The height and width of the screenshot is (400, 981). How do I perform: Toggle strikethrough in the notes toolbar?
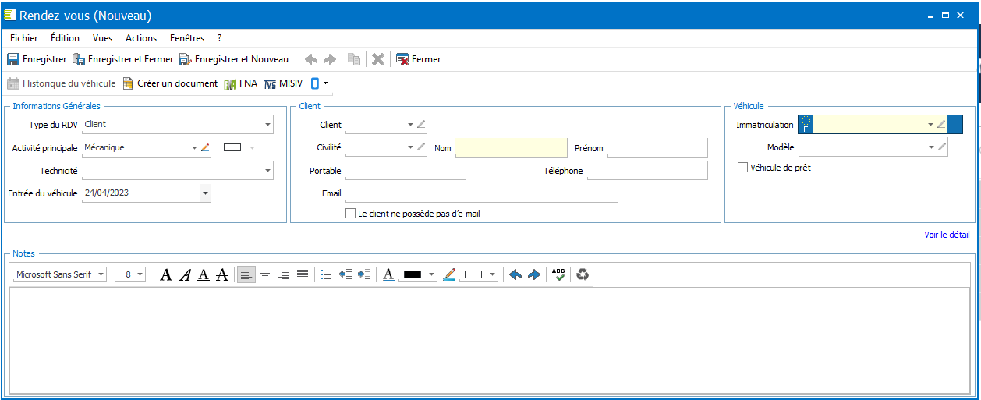tap(222, 274)
